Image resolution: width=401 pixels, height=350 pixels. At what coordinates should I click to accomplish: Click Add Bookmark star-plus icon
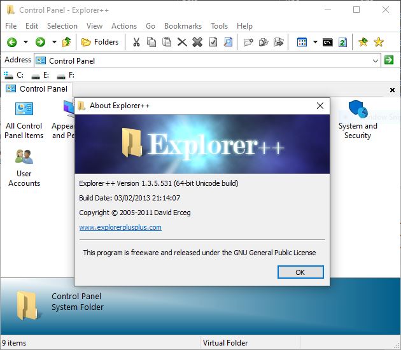point(363,42)
